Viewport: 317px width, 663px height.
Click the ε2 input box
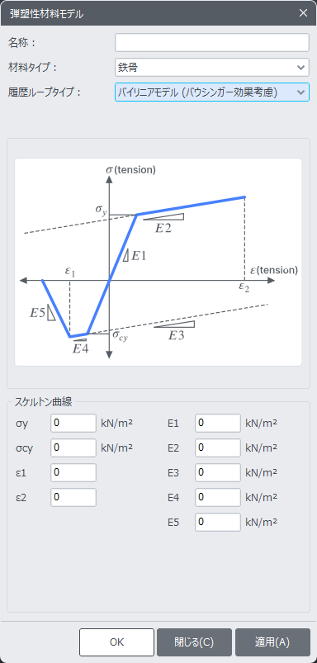point(73,497)
